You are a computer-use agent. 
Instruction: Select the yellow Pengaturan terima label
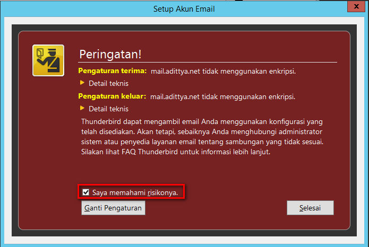point(113,70)
